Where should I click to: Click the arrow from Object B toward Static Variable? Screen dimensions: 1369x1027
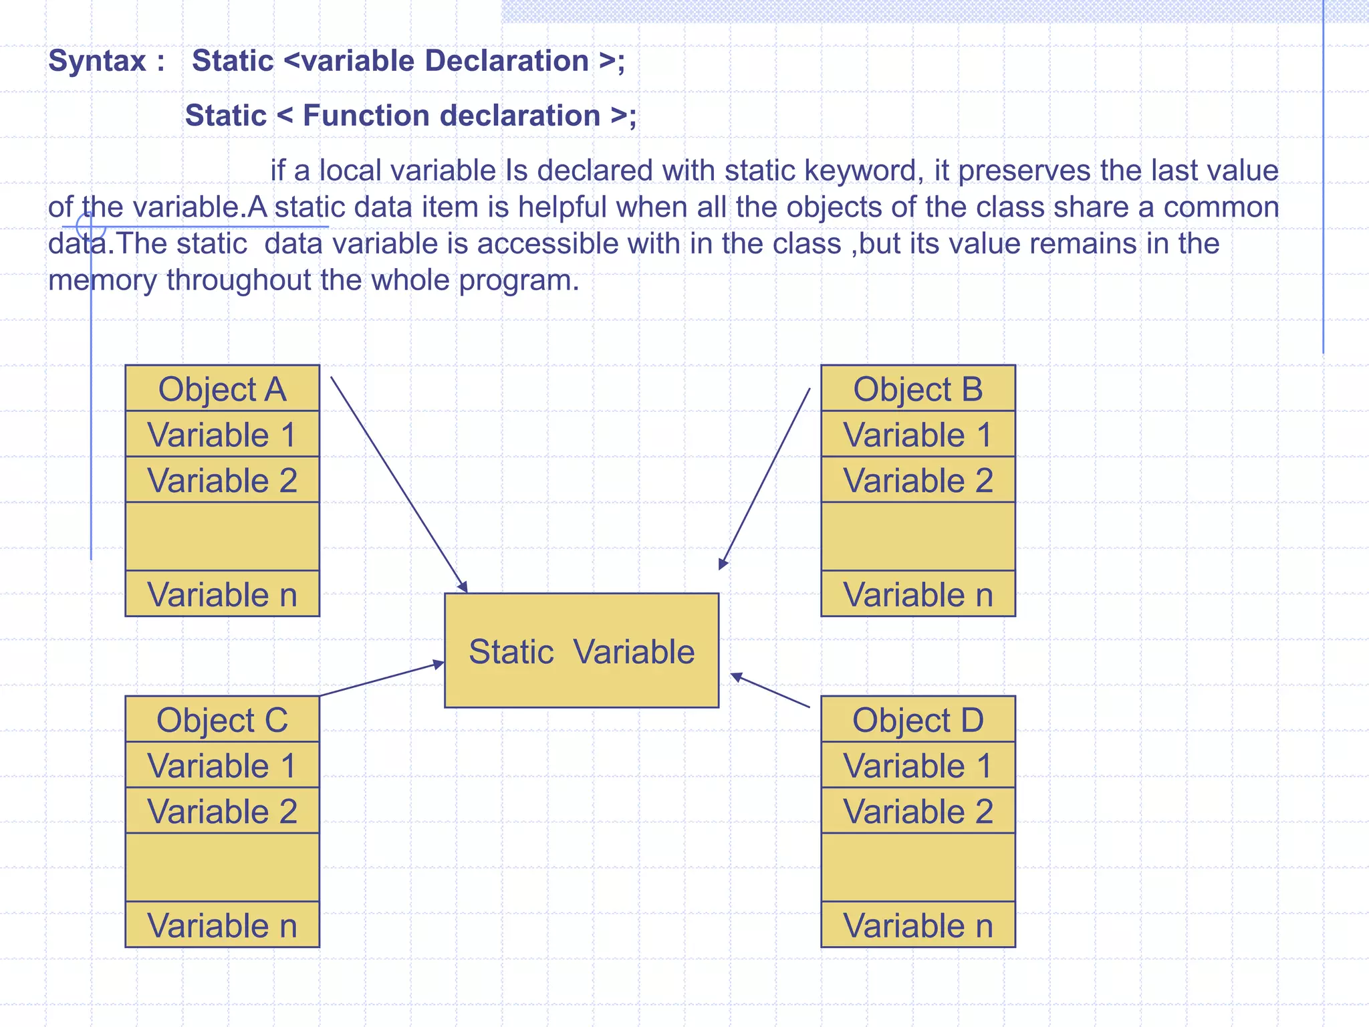pos(765,478)
